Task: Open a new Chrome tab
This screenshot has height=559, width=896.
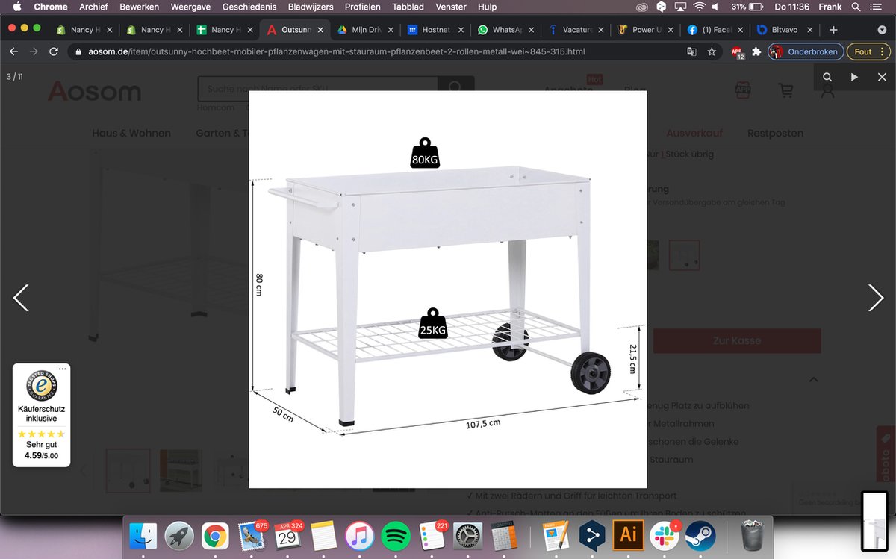Action: (834, 30)
